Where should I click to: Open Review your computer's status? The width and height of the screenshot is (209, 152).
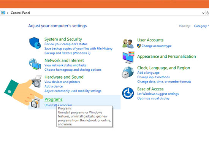[66, 44]
